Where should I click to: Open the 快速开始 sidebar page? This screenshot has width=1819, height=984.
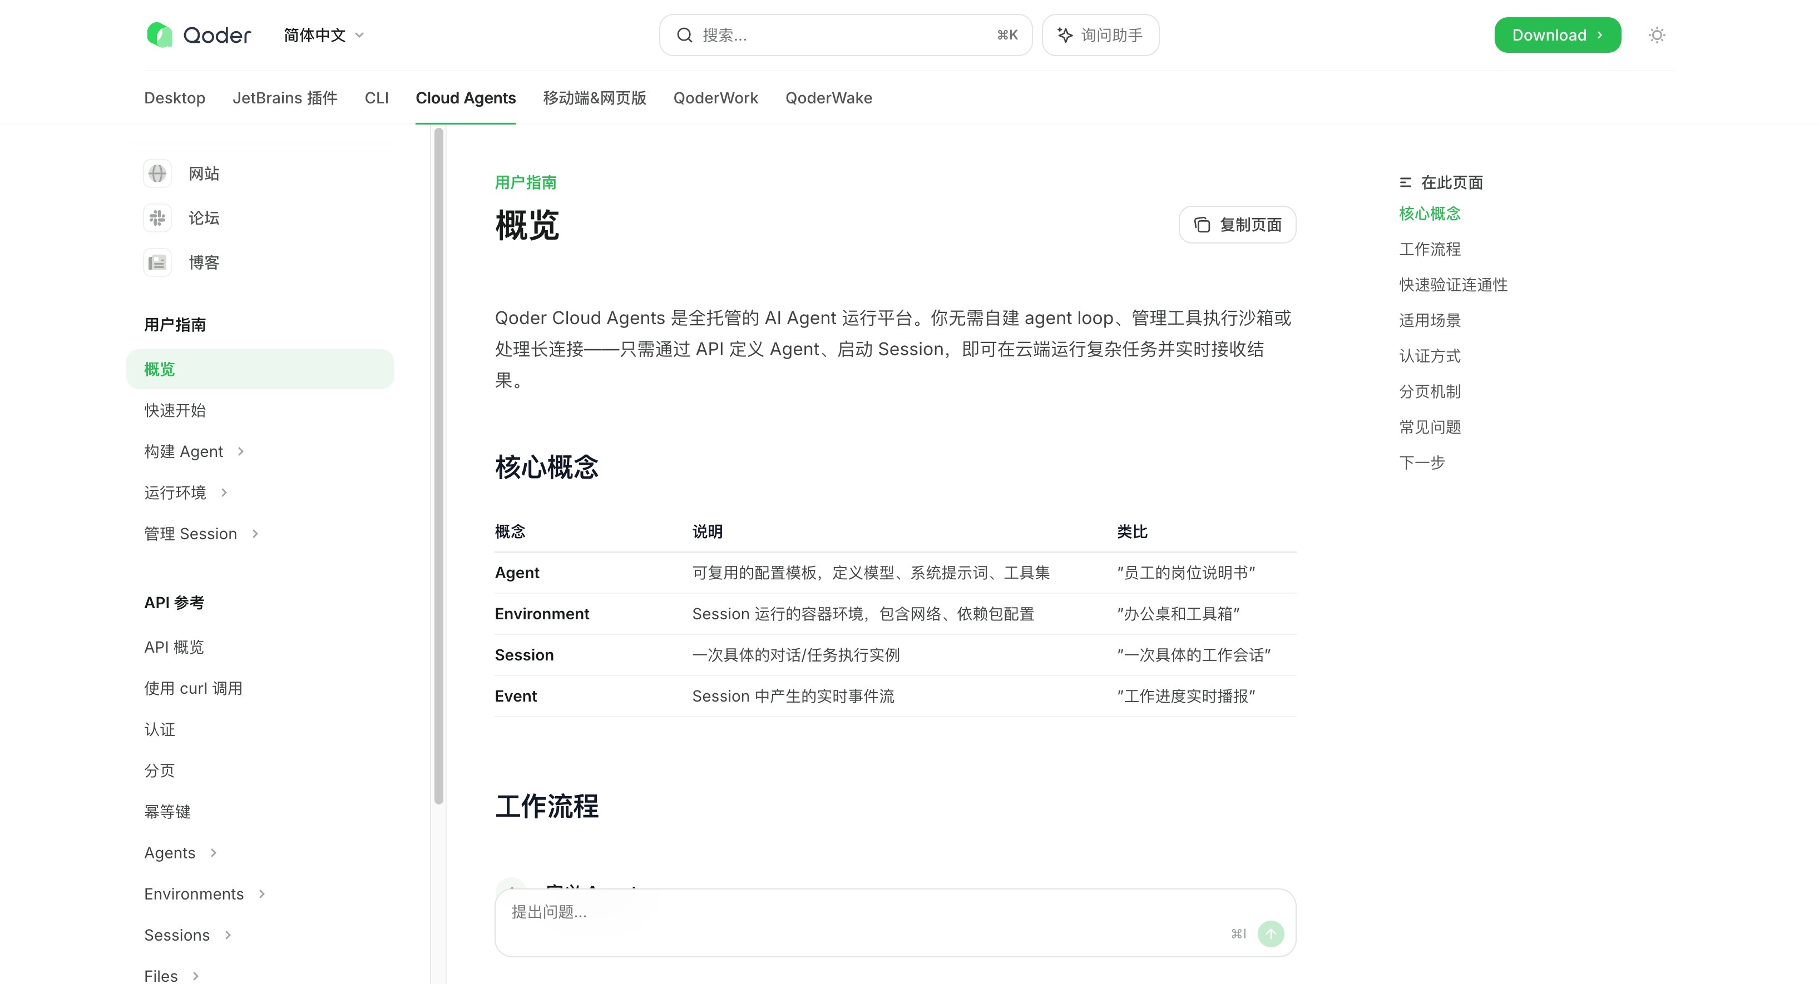175,410
